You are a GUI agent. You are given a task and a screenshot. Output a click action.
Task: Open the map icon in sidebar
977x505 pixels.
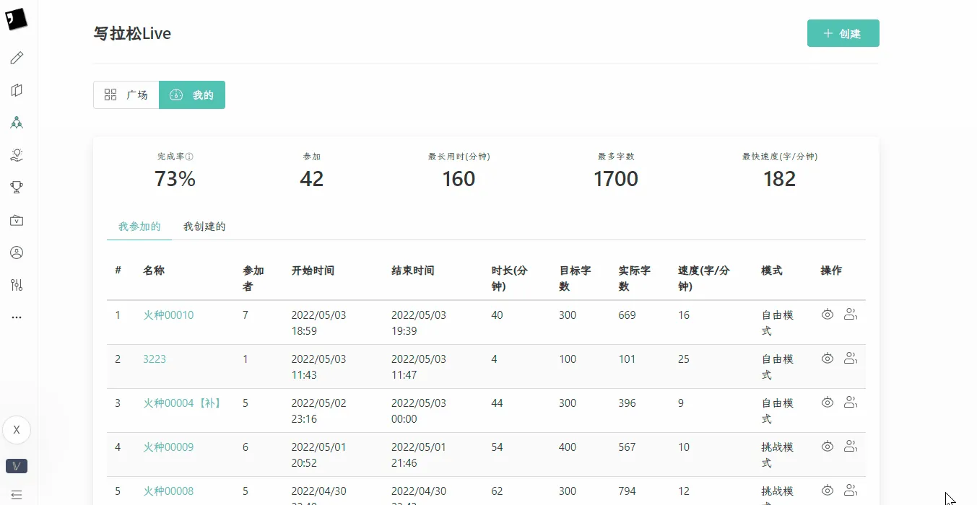[x=17, y=90]
